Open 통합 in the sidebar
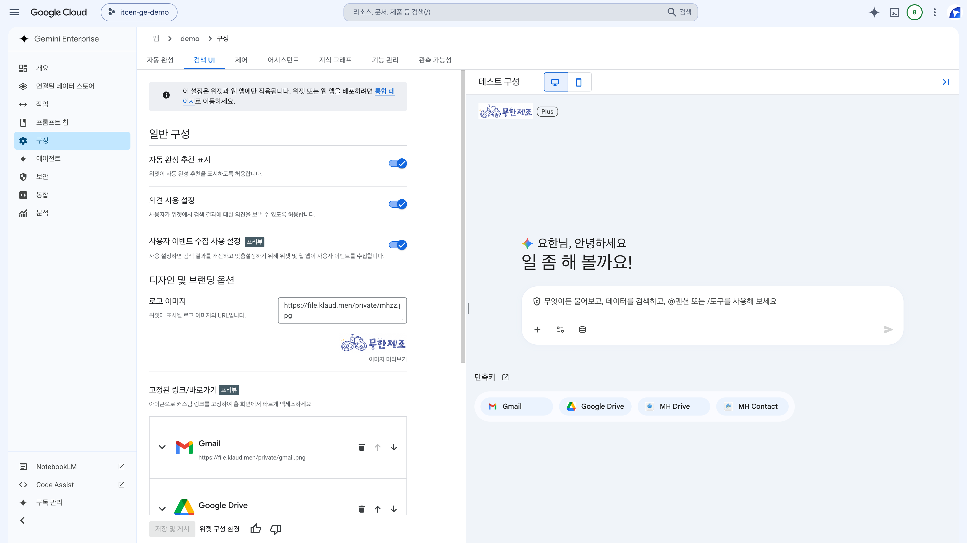Screen dimensions: 967x543 [x=72, y=195]
